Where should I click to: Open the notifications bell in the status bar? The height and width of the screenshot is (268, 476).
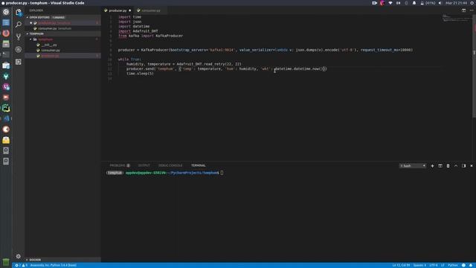point(471,265)
